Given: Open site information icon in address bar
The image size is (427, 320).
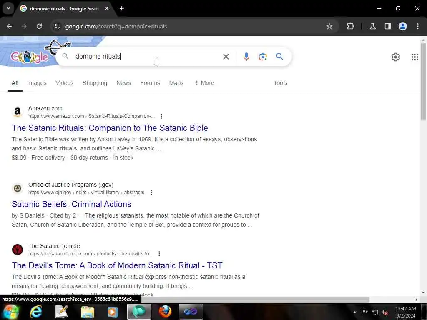Looking at the screenshot, I should [x=57, y=26].
